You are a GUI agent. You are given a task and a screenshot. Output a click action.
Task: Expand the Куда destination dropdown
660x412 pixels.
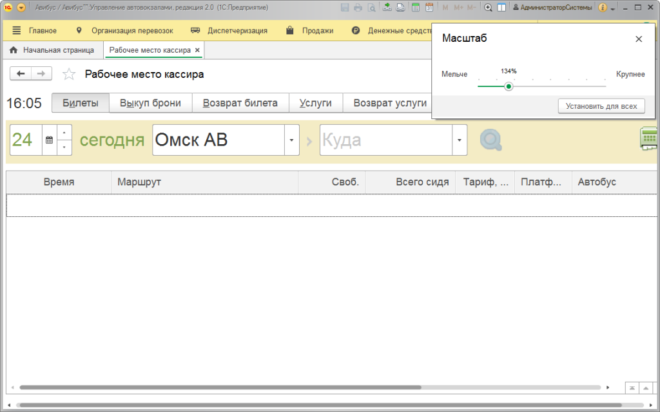460,140
